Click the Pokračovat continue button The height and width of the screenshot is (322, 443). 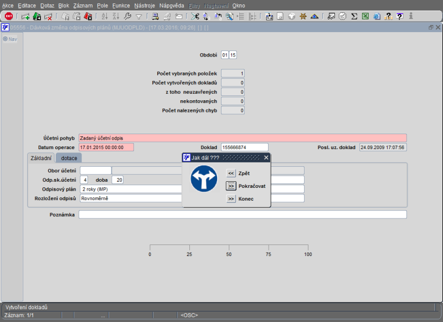pos(231,186)
